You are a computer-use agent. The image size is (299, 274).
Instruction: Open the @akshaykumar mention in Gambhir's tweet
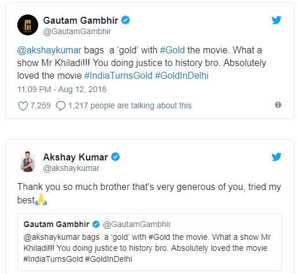(49, 50)
